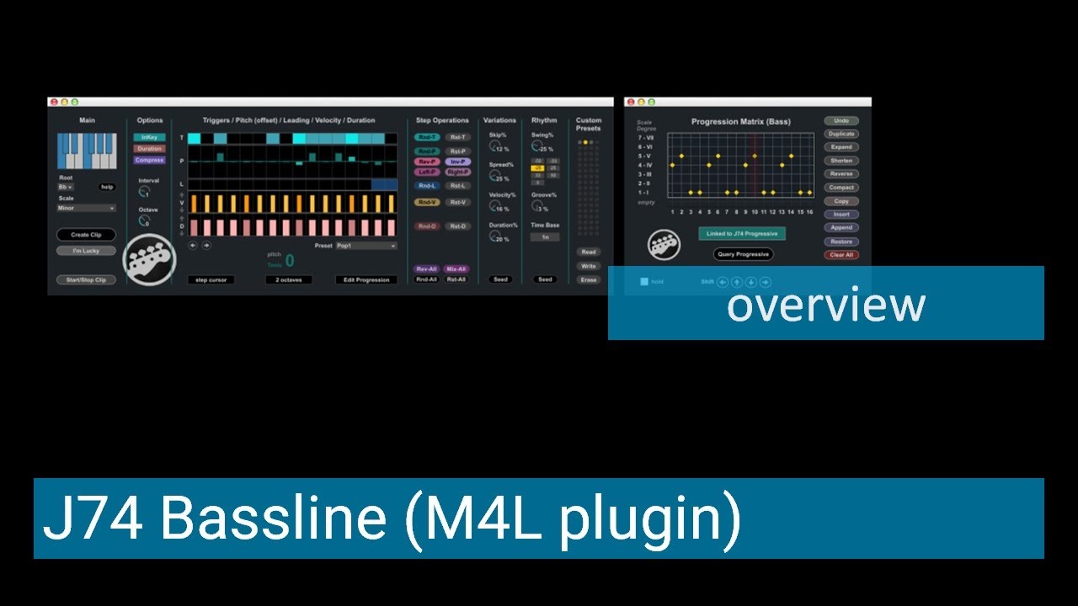Click the Rev-P button
This screenshot has width=1078, height=606.
[427, 162]
